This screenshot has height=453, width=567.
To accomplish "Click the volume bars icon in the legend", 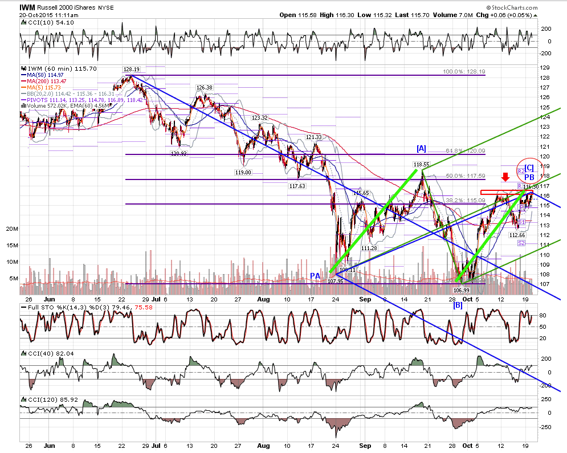I will point(23,106).
